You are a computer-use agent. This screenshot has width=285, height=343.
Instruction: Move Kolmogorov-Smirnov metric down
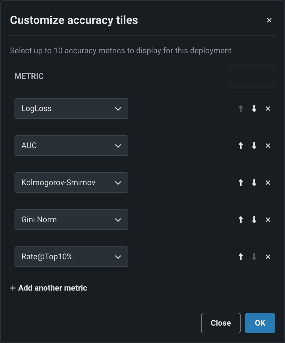pos(254,183)
